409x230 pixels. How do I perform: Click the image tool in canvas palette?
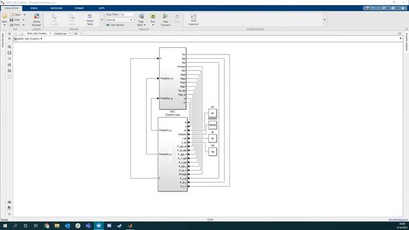tap(10, 71)
